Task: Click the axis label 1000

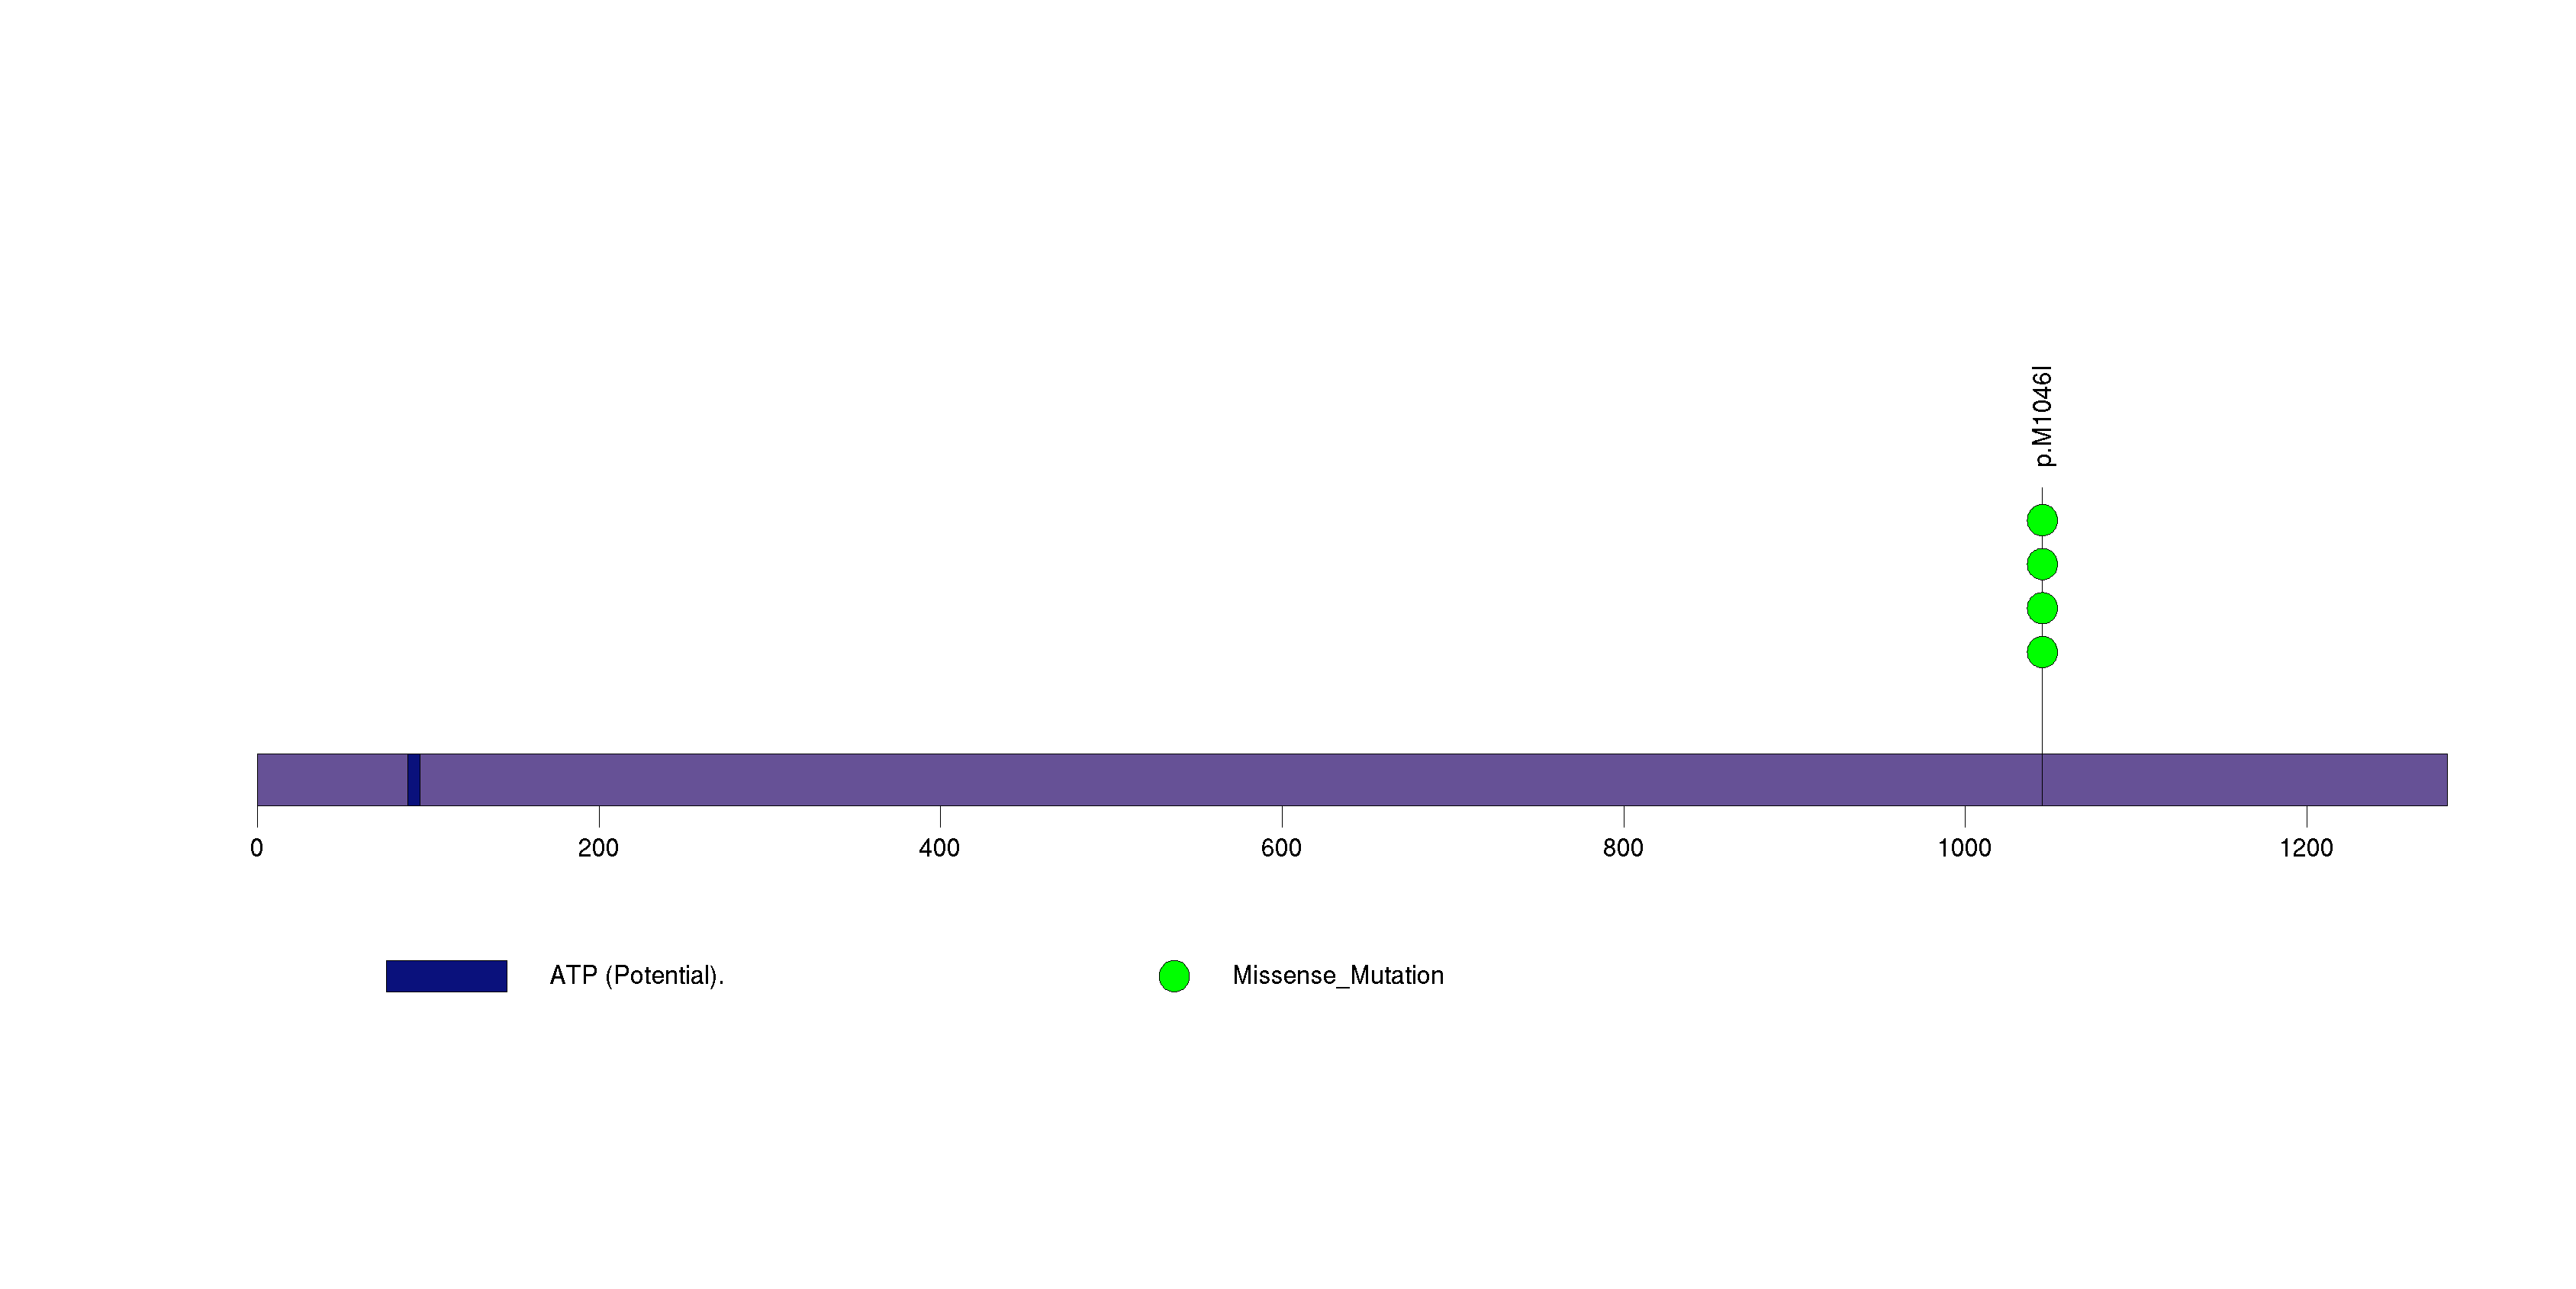Action: [1964, 848]
